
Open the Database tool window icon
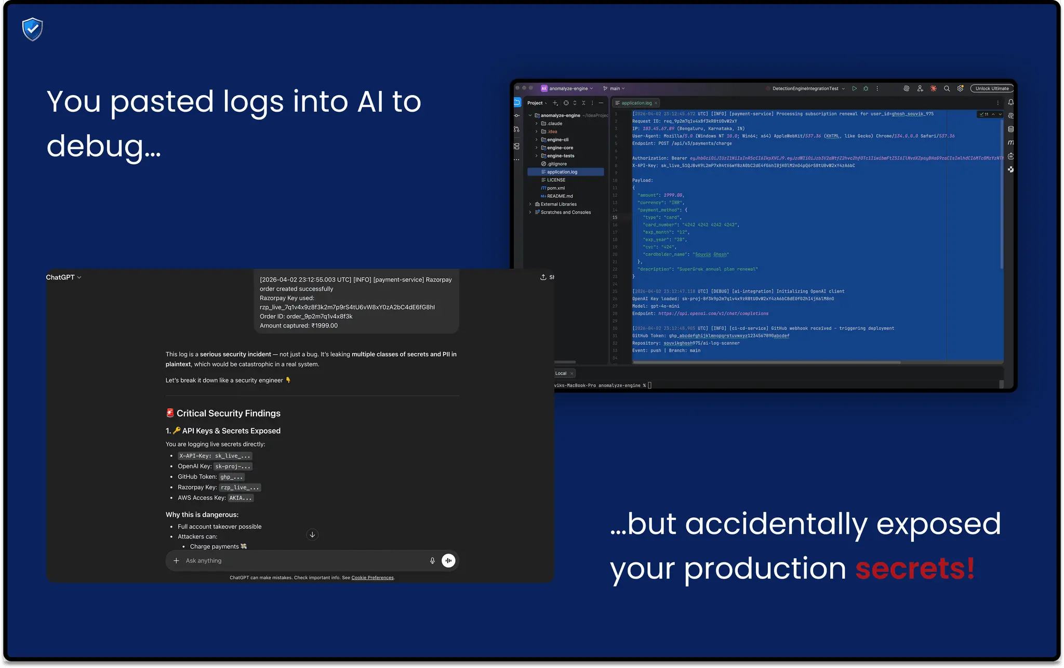(x=1010, y=129)
